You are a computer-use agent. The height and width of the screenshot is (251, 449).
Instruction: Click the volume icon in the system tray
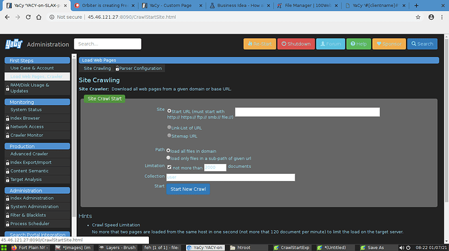tap(401, 248)
